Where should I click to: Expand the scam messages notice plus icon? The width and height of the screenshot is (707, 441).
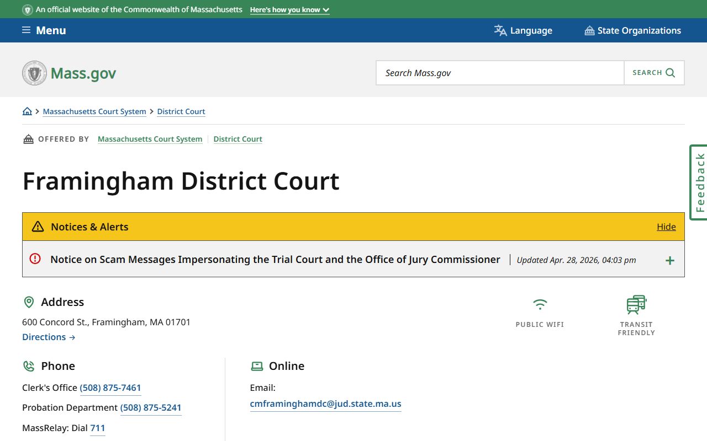(670, 260)
